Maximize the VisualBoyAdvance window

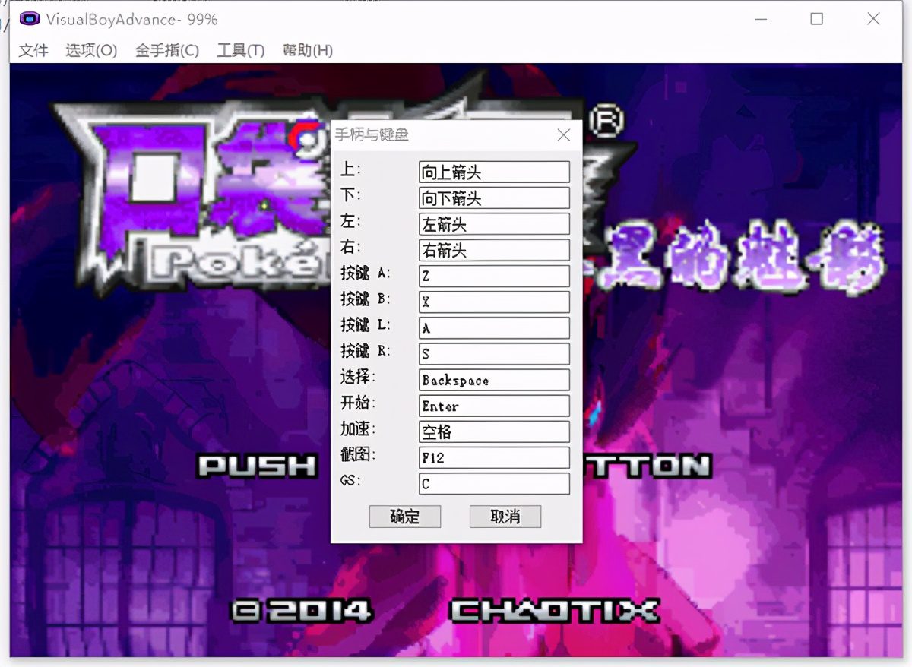click(816, 19)
